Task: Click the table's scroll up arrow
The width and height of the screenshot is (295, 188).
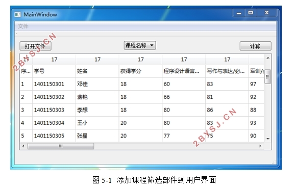Action: pyautogui.click(x=268, y=58)
